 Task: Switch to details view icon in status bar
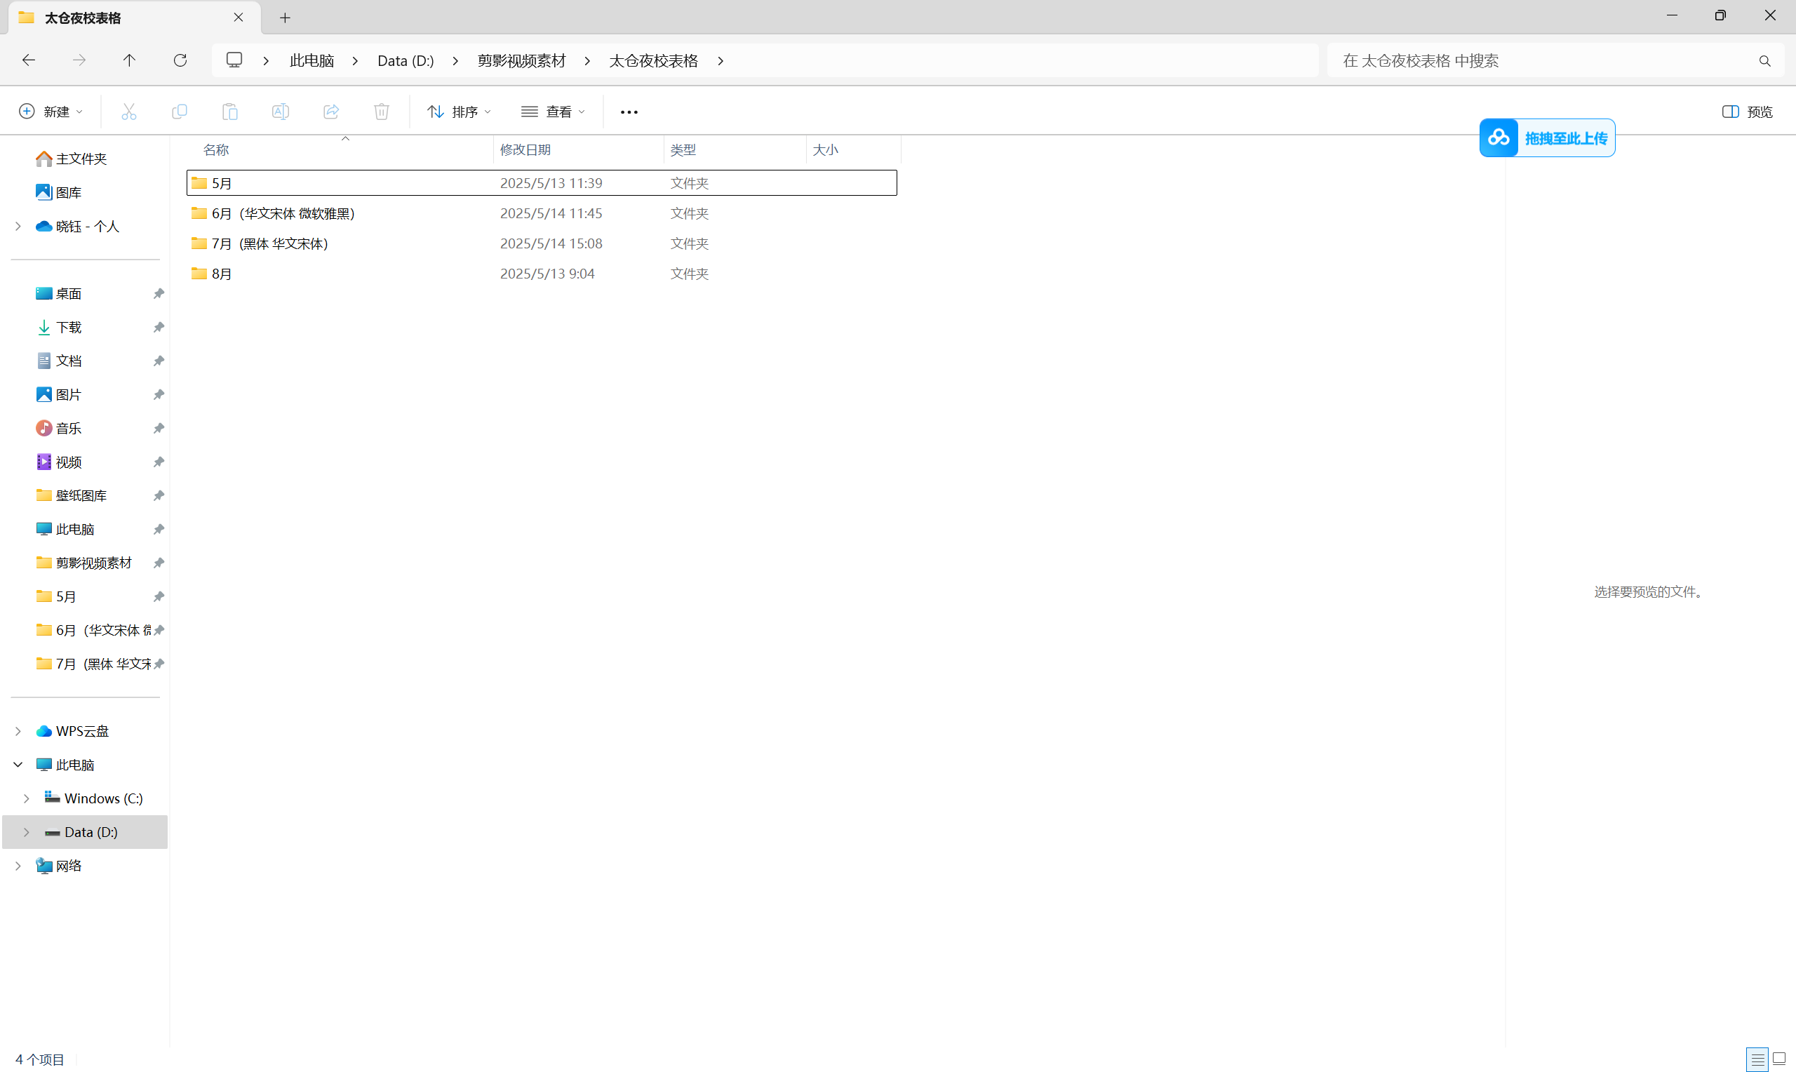tap(1757, 1059)
